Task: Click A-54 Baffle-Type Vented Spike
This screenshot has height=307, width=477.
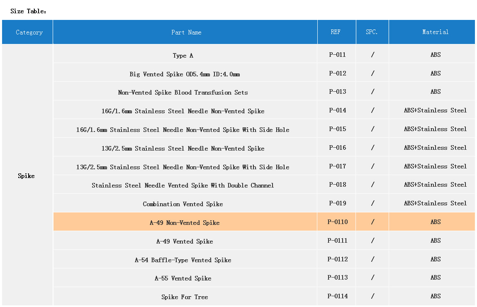Action: click(183, 260)
